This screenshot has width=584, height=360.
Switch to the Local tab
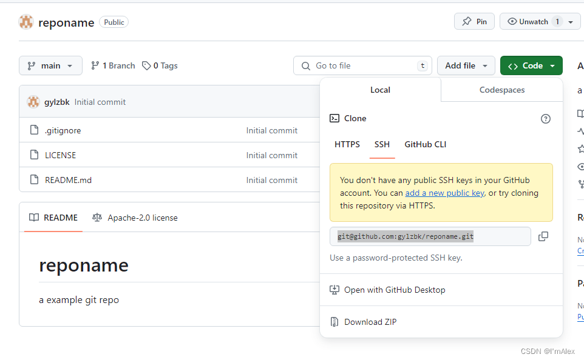click(x=380, y=90)
